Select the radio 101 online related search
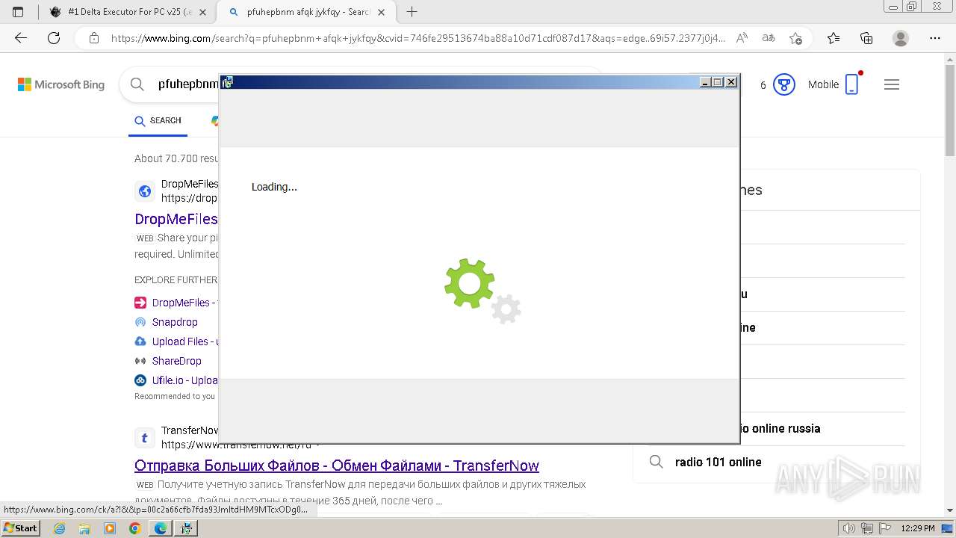Image resolution: width=956 pixels, height=538 pixels. coord(718,462)
